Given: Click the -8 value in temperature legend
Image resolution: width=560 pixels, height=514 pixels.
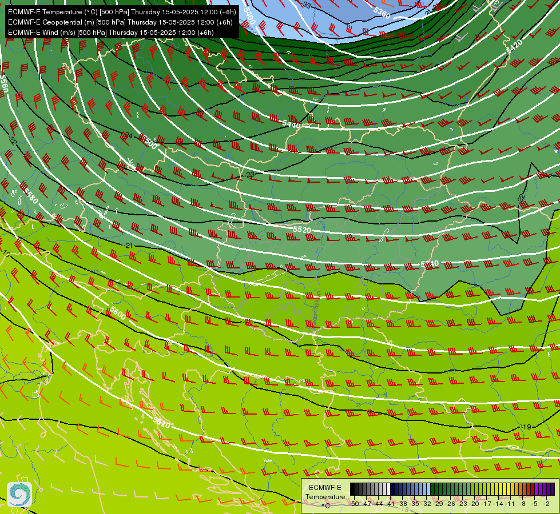Looking at the screenshot, I should coord(522,504).
